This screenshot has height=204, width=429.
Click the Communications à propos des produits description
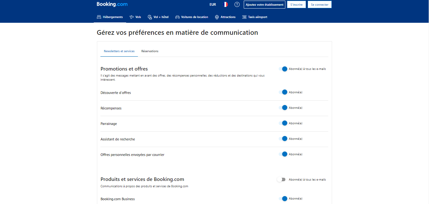144,186
